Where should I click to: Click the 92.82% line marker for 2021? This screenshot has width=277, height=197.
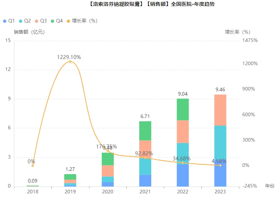(x=145, y=158)
